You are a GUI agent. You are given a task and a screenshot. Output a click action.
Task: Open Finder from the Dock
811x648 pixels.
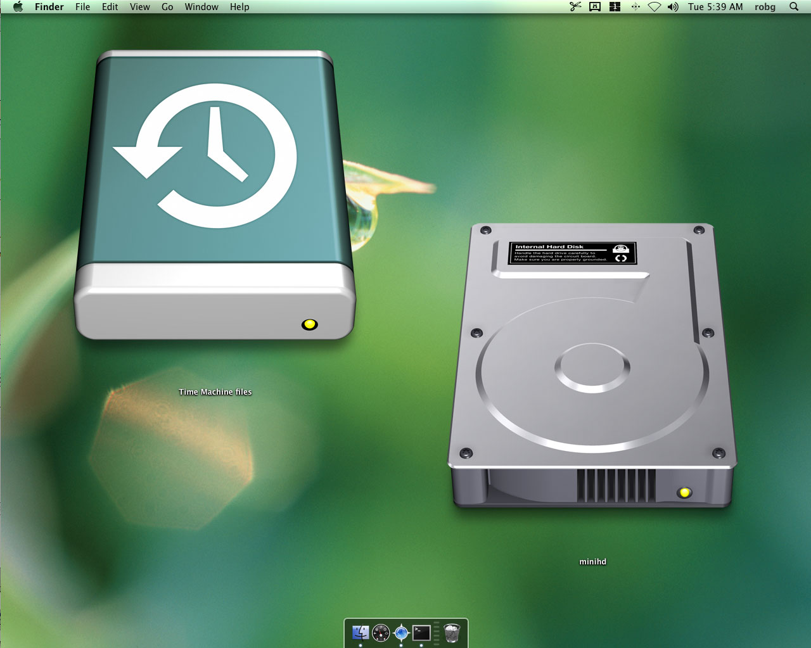(x=361, y=632)
